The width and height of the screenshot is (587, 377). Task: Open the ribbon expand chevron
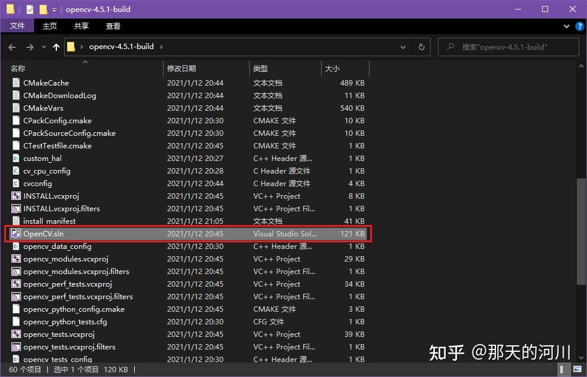coord(565,26)
